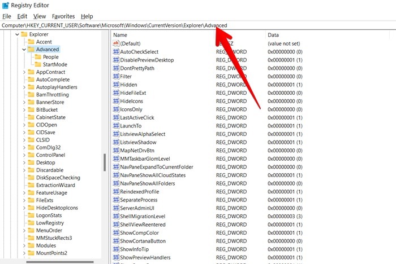The width and height of the screenshot is (396, 264).
Task: Click the AutoComplete folder icon
Action: (31, 80)
